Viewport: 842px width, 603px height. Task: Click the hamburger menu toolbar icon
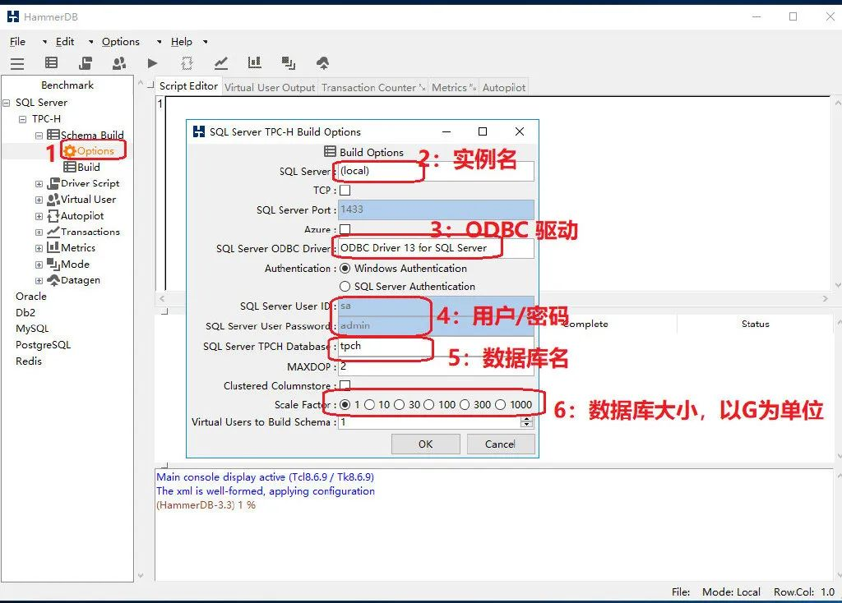(x=17, y=64)
